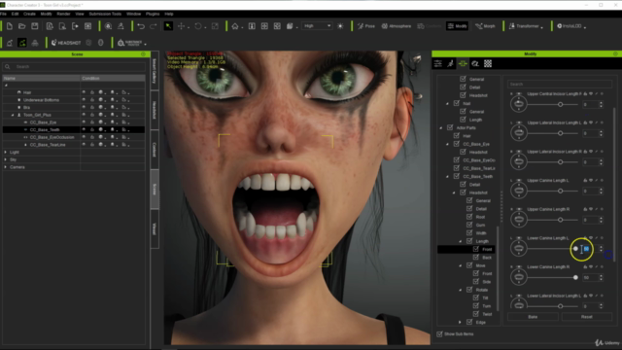Create a new project file
This screenshot has height=350, width=622.
(10, 26)
